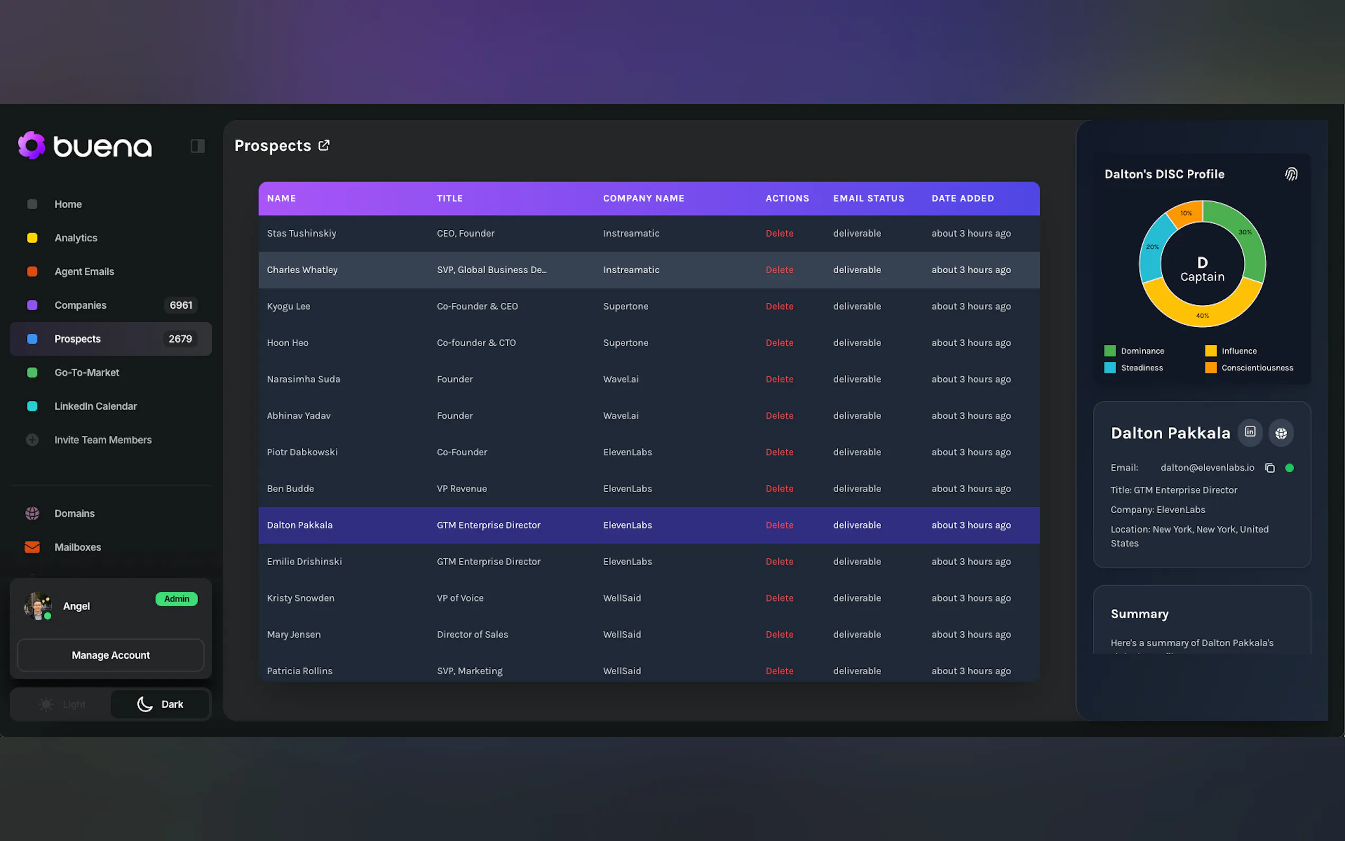The height and width of the screenshot is (841, 1345).
Task: Switch to Light theme
Action: pyautogui.click(x=62, y=704)
